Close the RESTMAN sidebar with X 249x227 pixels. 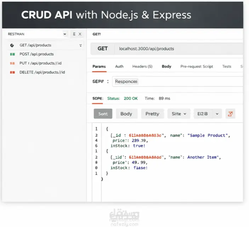[80, 34]
